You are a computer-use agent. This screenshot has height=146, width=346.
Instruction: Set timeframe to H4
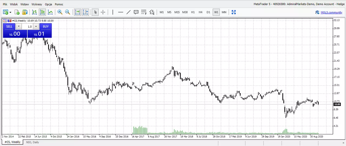tap(201, 12)
